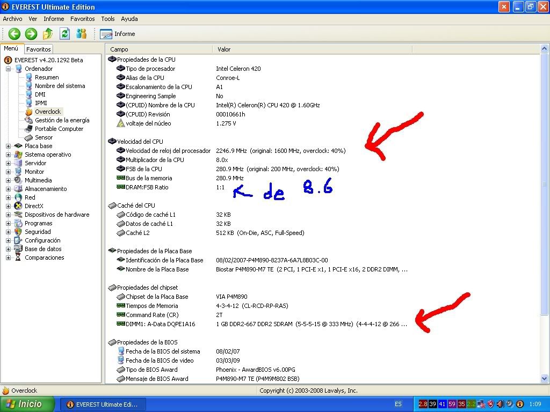Select the Portable Computer laptop icon
The height and width of the screenshot is (412, 550).
pyautogui.click(x=29, y=129)
